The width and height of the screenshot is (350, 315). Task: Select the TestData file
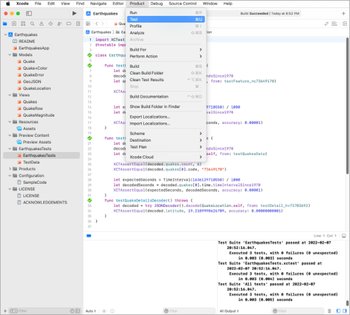click(31, 162)
